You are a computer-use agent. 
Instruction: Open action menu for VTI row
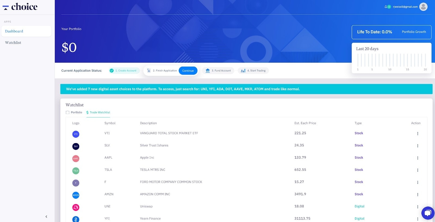418,134
